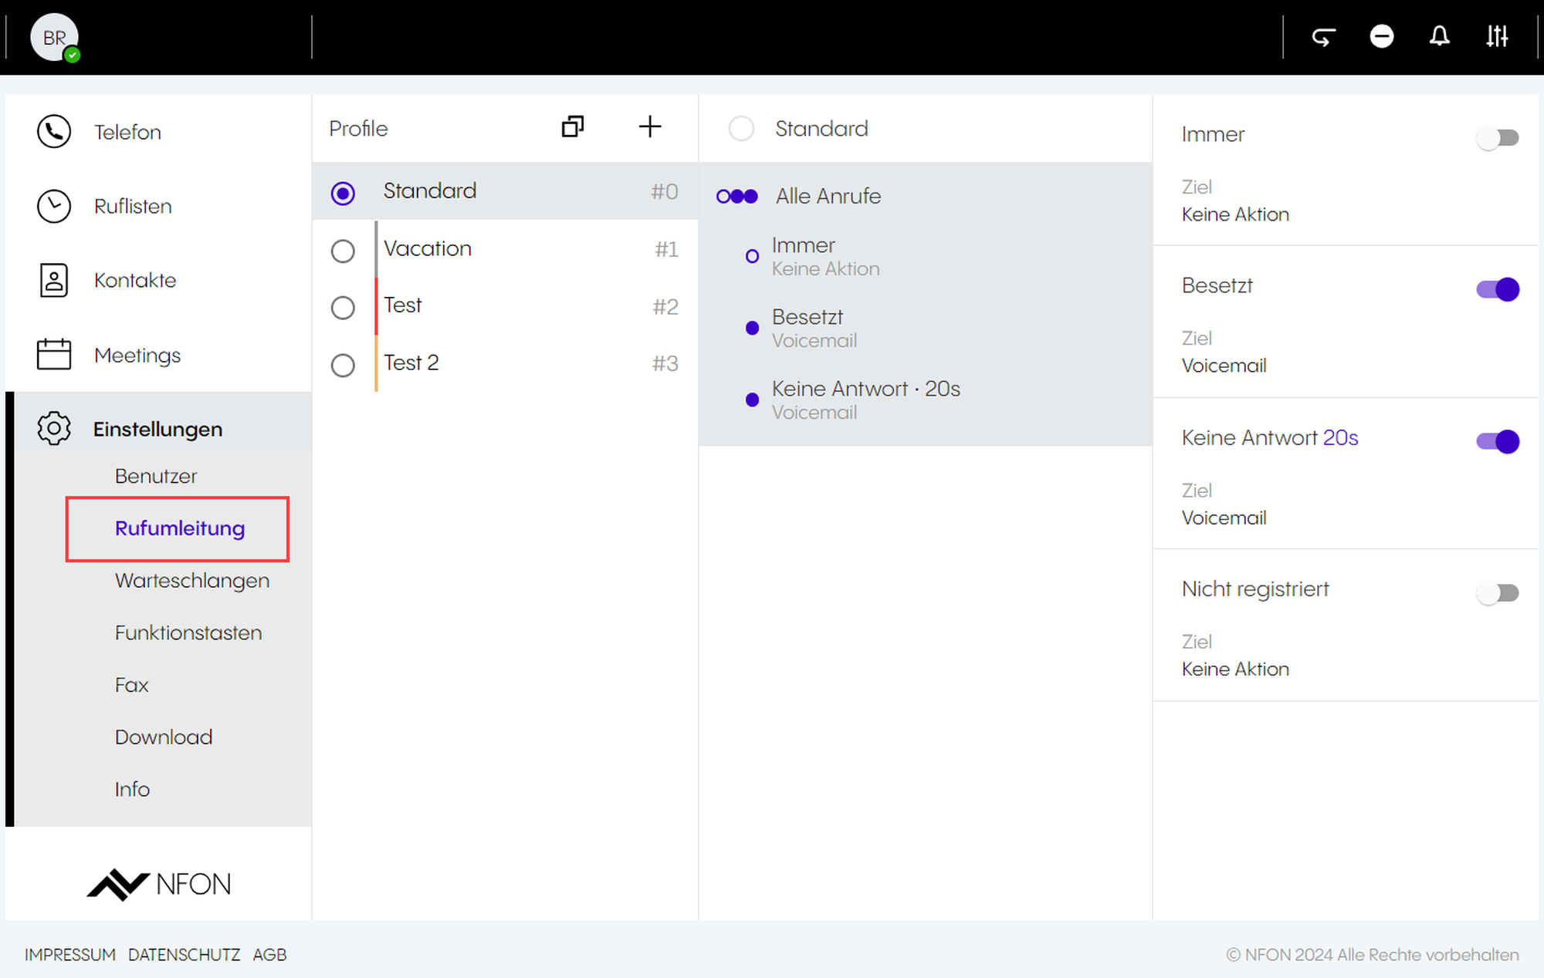Click the 20s timeout value link
Screen dimensions: 1544x978
coord(1340,437)
